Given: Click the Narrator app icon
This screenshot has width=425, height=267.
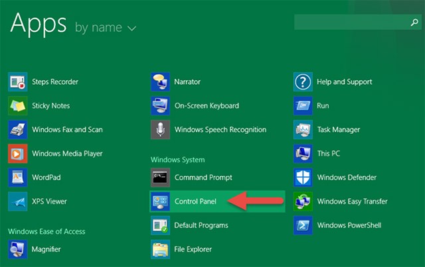Looking at the screenshot, I should click(160, 81).
